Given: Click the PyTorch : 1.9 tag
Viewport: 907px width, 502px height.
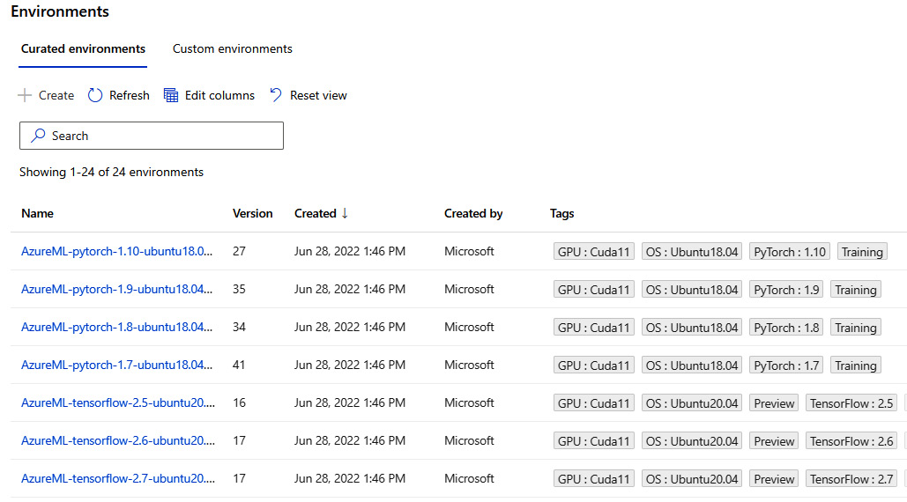Looking at the screenshot, I should pyautogui.click(x=786, y=290).
